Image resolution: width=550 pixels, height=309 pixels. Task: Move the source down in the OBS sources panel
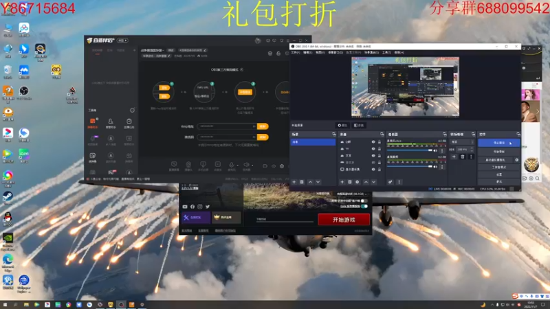373,182
